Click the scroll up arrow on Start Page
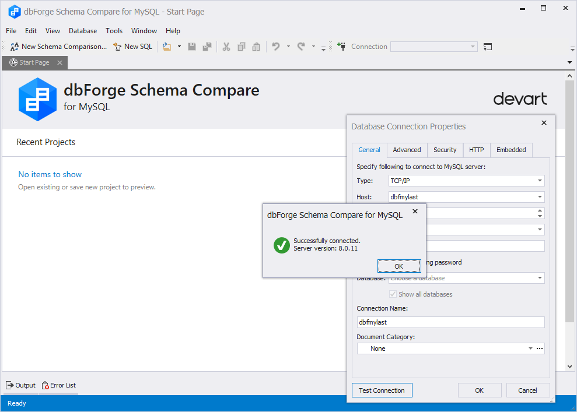 pos(569,76)
